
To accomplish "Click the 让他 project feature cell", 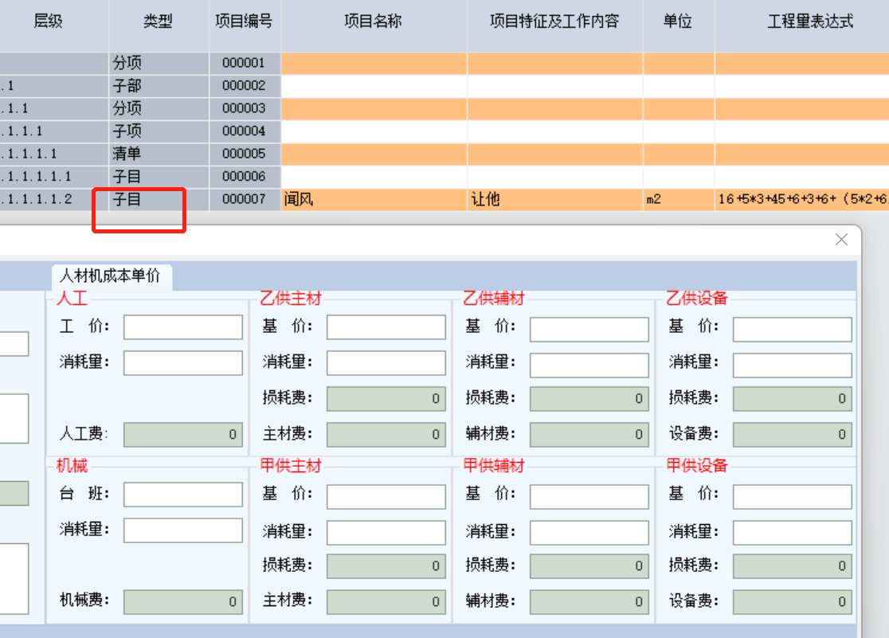I will 554,199.
